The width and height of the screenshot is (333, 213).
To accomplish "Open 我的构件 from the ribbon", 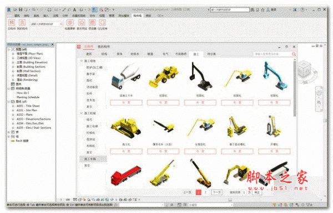I will 22,24.
